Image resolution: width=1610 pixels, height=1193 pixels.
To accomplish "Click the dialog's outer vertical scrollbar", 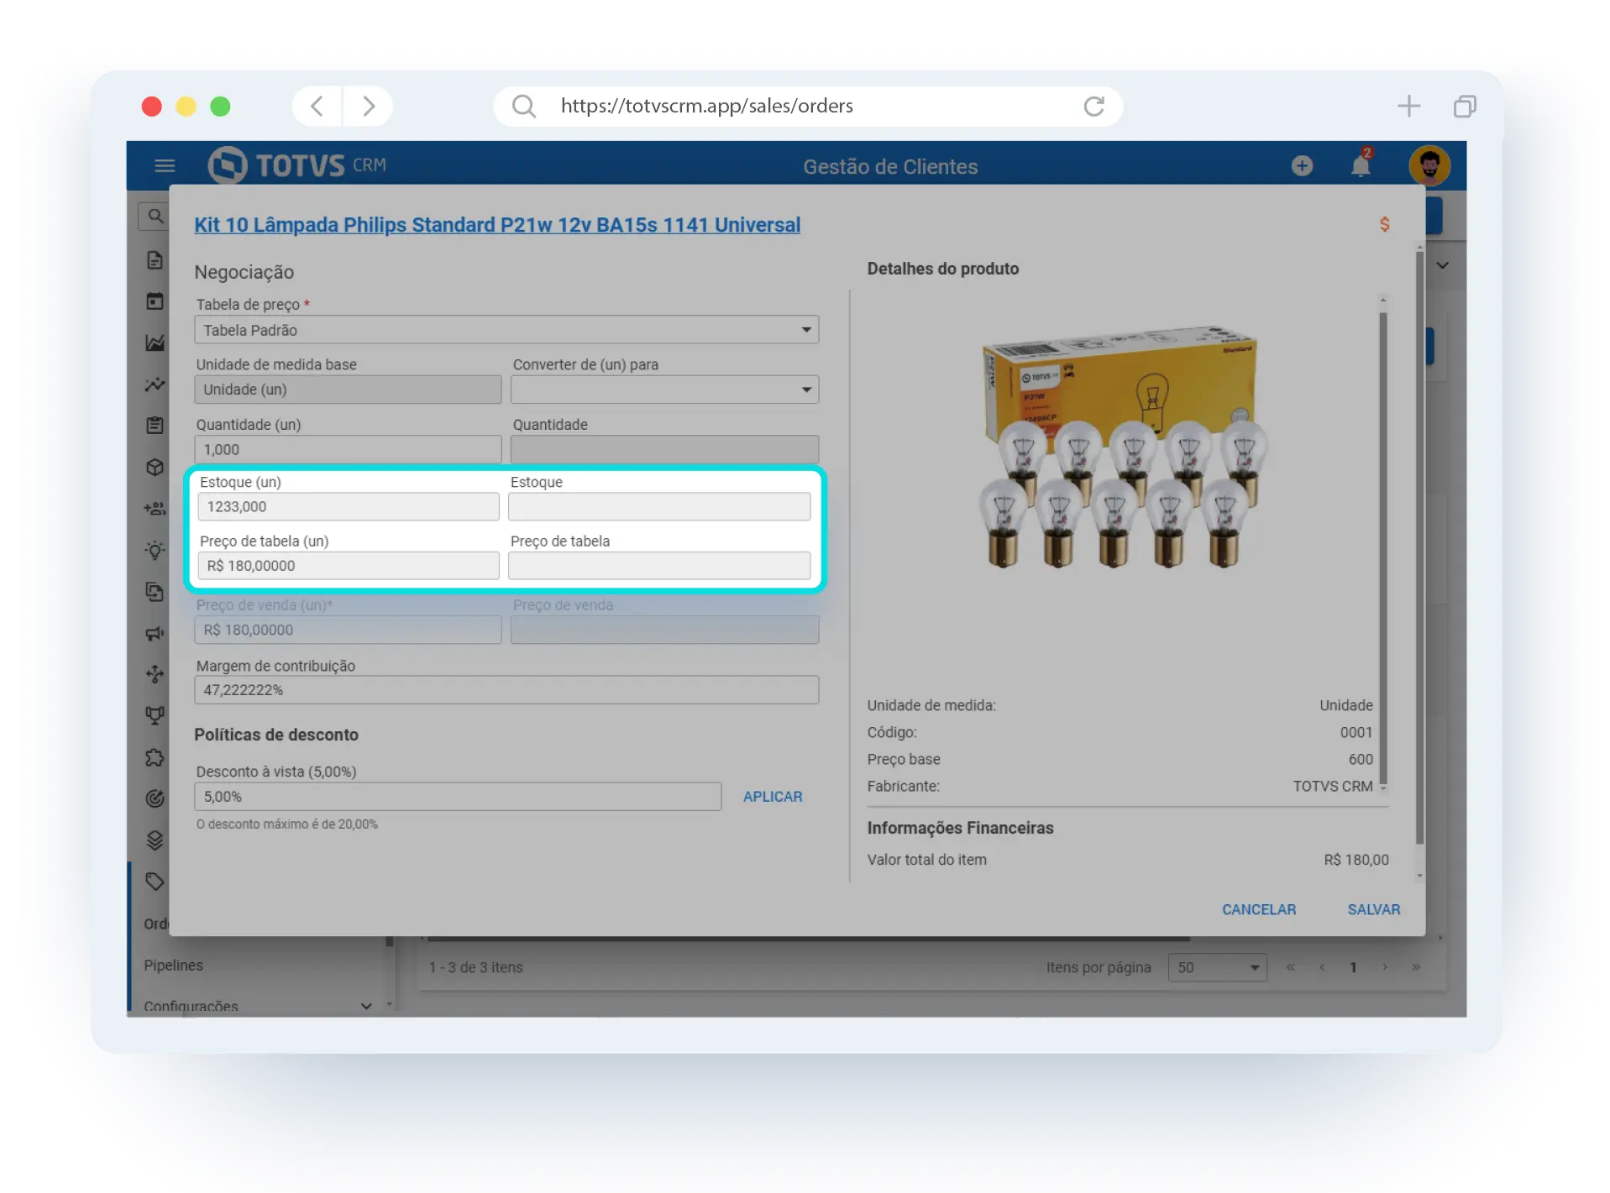I will coord(1419,546).
